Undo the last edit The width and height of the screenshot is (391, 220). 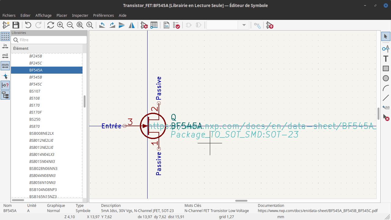click(x=28, y=25)
